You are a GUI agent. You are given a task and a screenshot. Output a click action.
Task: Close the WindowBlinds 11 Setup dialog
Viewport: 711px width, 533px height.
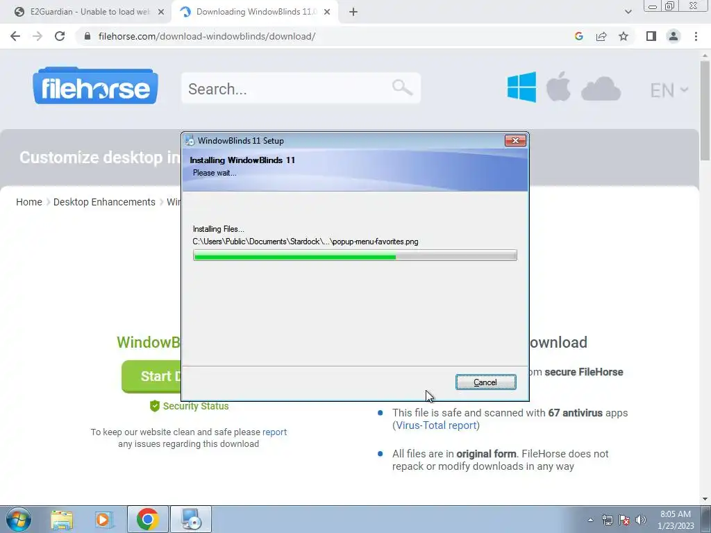pyautogui.click(x=515, y=140)
